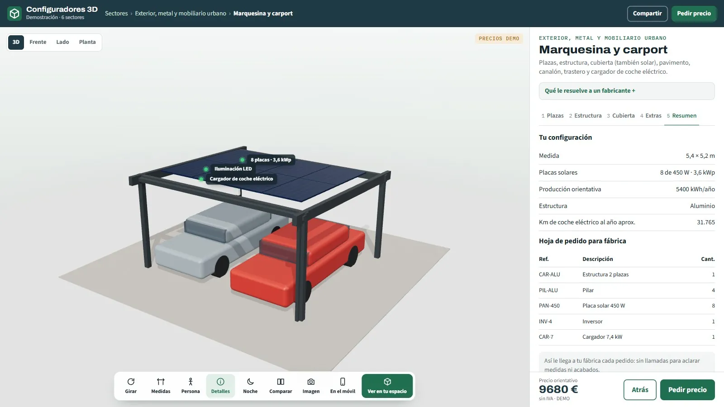Screen dimensions: 724x407
Task: Activate the Girar rotate tool
Action: click(131, 386)
